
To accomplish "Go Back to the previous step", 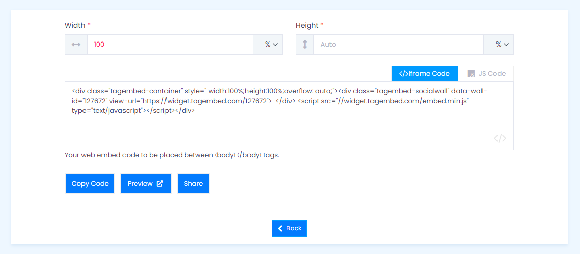I will pyautogui.click(x=289, y=228).
